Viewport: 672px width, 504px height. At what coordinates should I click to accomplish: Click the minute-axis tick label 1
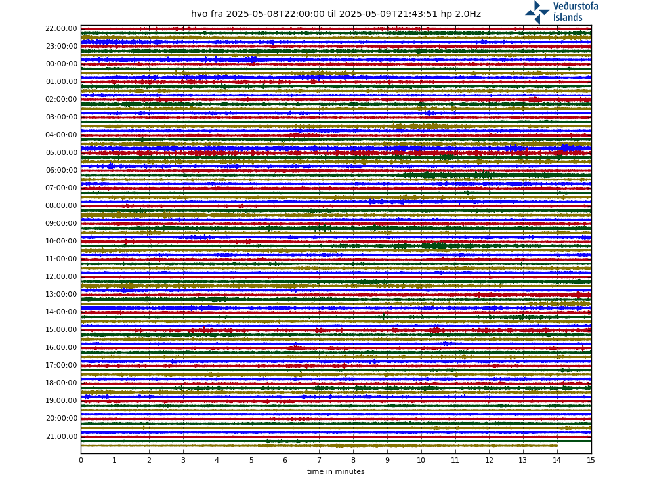pyautogui.click(x=115, y=460)
